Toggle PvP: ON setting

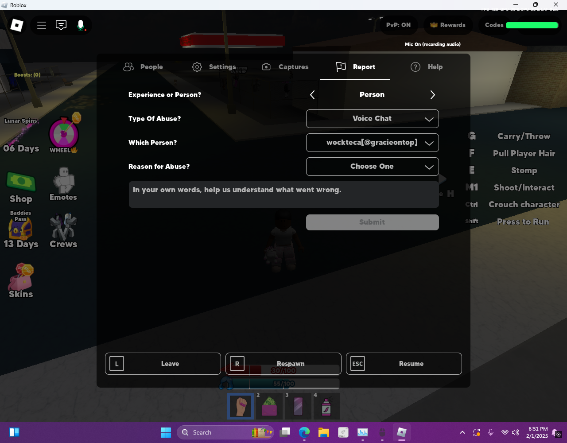point(398,25)
